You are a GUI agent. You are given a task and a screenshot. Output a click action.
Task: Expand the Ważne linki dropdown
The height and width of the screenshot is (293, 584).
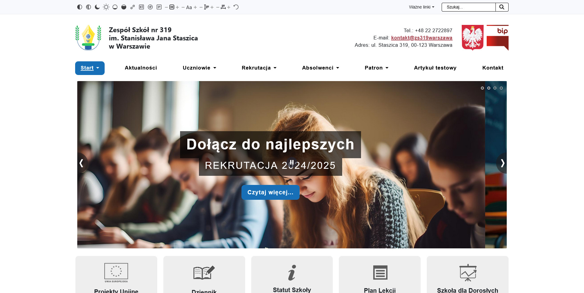click(x=421, y=7)
